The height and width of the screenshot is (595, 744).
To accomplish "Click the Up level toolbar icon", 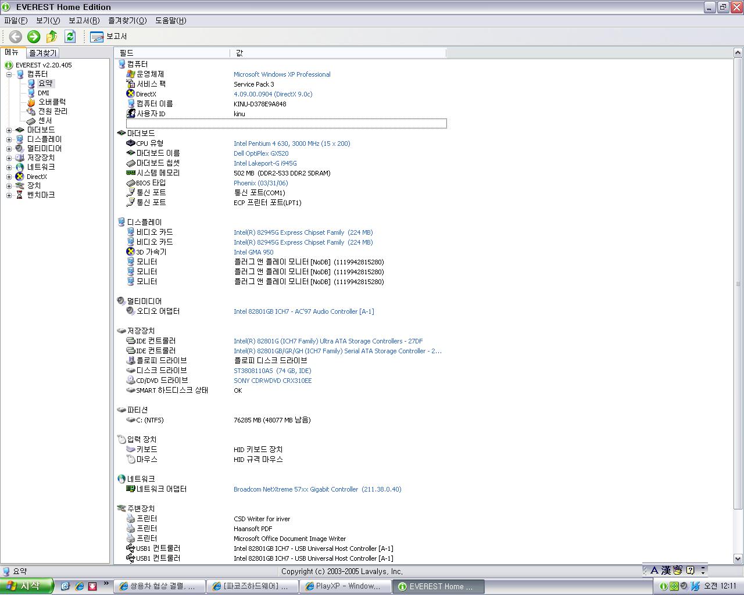I will coord(52,37).
